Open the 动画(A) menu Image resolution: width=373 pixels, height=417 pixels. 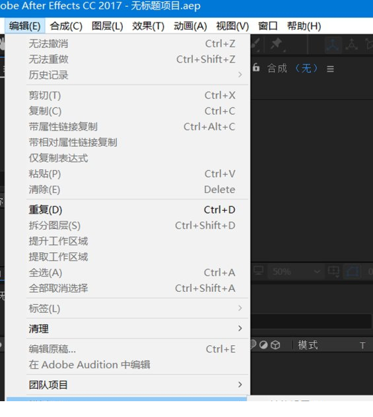[x=190, y=26]
